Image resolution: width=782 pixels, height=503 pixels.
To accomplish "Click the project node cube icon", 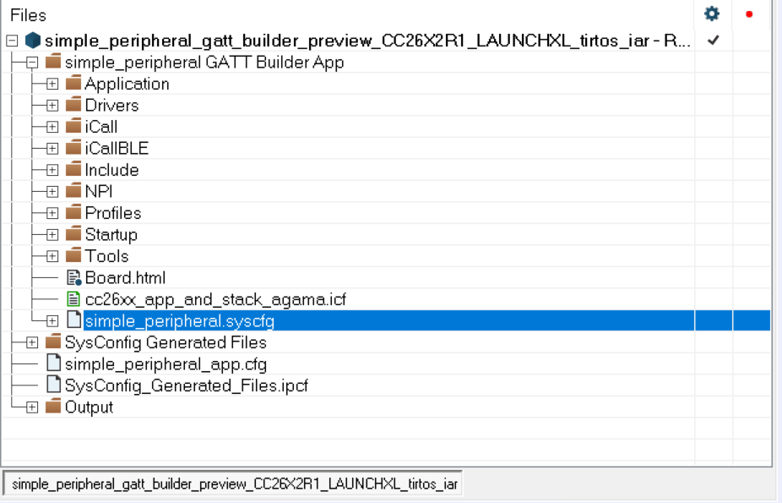I will [x=32, y=39].
